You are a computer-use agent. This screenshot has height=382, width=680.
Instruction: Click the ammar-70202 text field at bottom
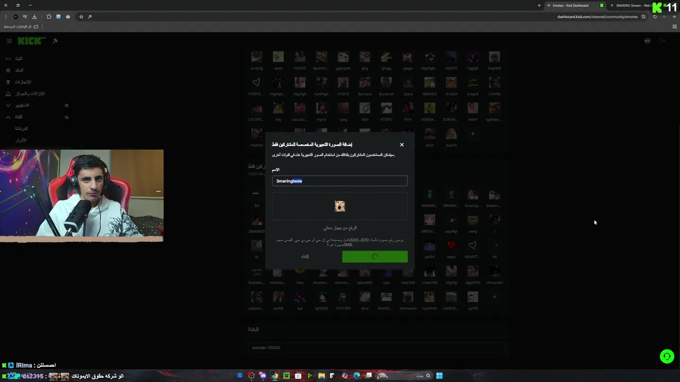click(x=376, y=348)
